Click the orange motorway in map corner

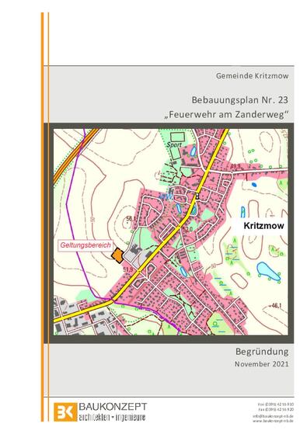(x=75, y=155)
